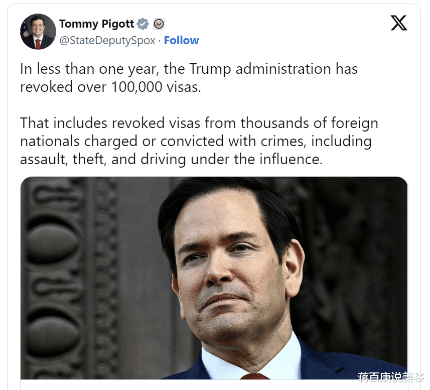Click the "nationals charged or convicted" line

click(196, 141)
